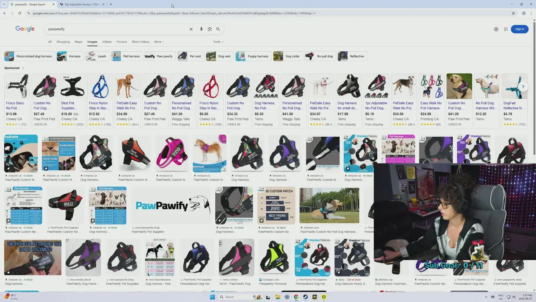536x302 pixels.
Task: Open Settings from the taskbar
Action: [287, 297]
